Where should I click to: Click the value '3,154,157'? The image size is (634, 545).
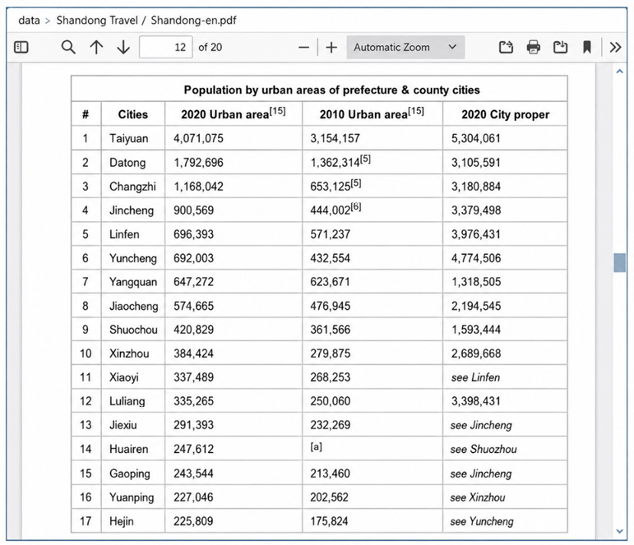point(335,139)
